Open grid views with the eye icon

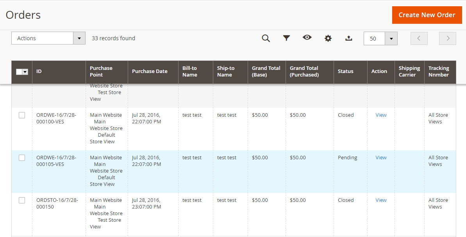[307, 38]
